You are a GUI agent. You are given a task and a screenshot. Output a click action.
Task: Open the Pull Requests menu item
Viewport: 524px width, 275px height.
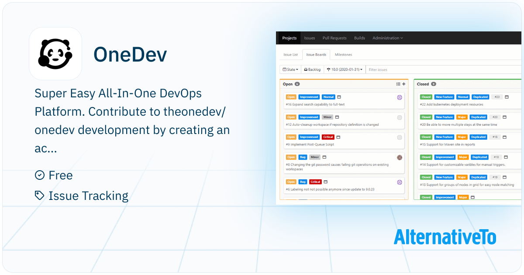(334, 38)
